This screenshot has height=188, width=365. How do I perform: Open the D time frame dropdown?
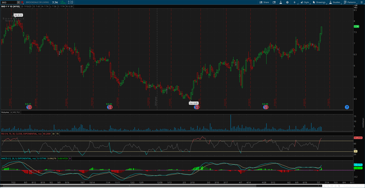click(294, 2)
